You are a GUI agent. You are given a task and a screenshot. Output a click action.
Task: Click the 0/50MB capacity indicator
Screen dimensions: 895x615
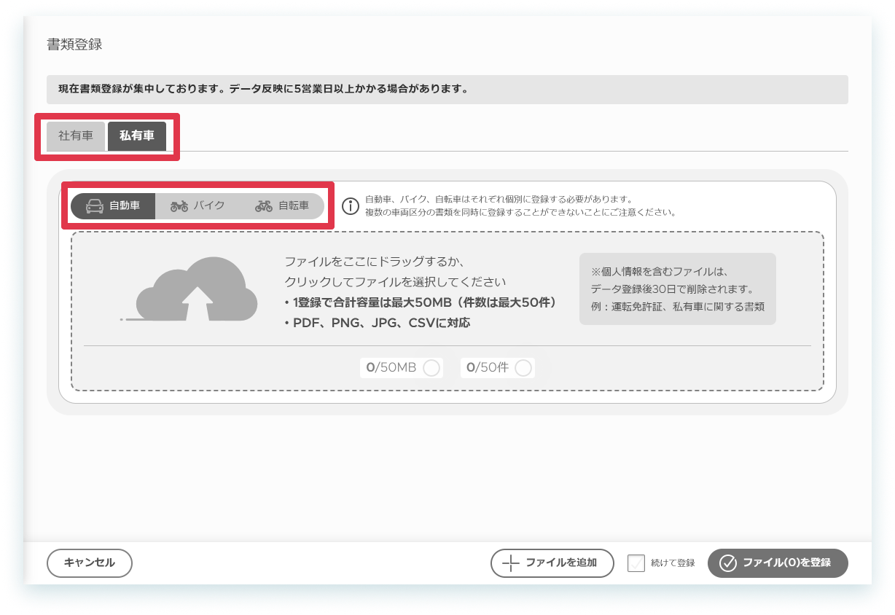pos(402,368)
